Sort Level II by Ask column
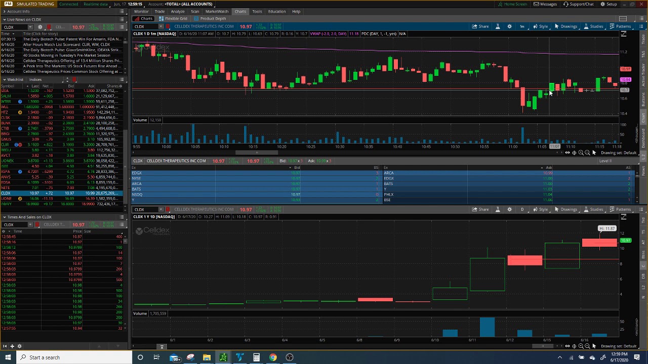 point(549,167)
